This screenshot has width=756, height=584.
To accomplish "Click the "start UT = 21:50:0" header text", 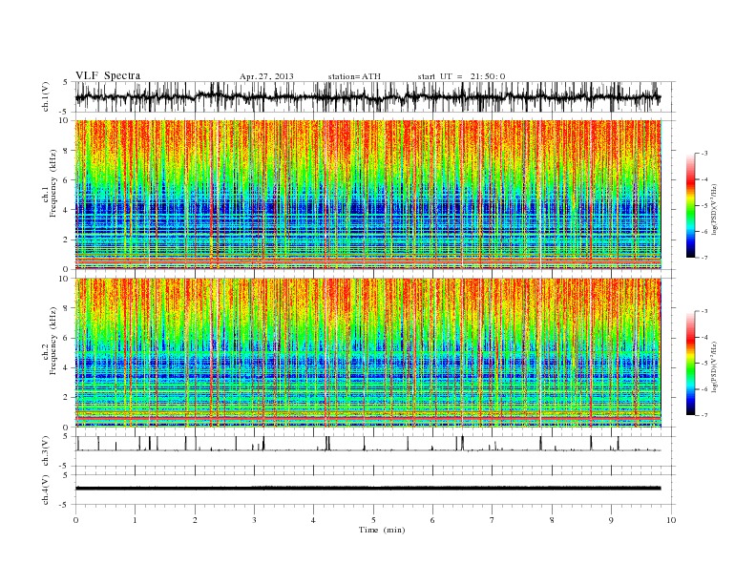I will click(x=461, y=76).
